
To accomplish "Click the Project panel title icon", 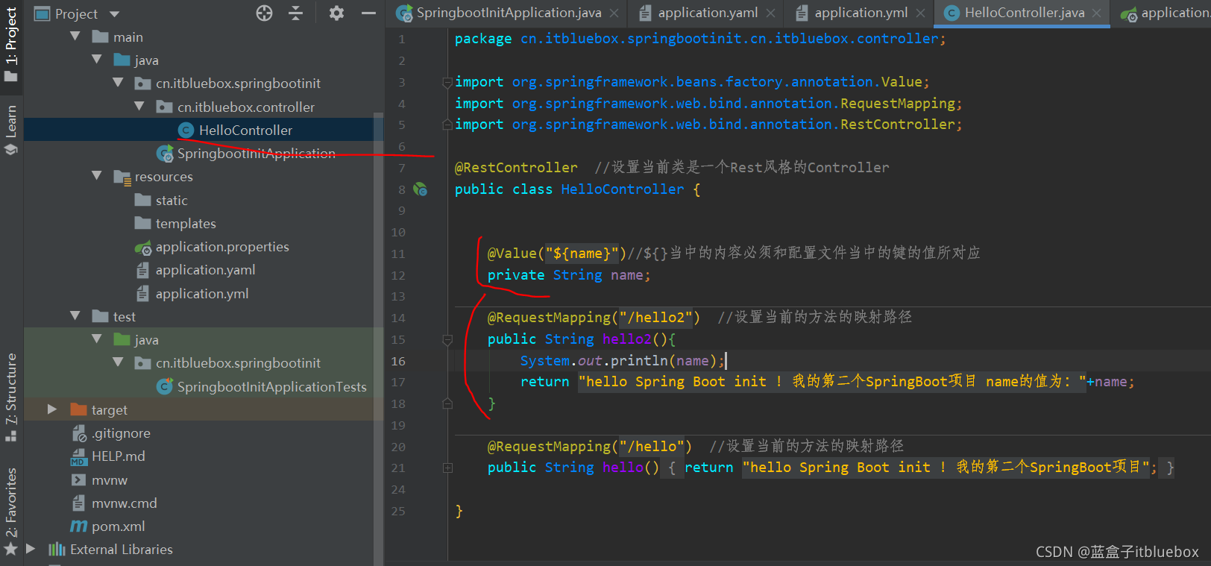I will pyautogui.click(x=43, y=13).
